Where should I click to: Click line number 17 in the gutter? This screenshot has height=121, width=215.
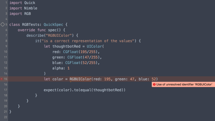pyautogui.click(x=5, y=90)
